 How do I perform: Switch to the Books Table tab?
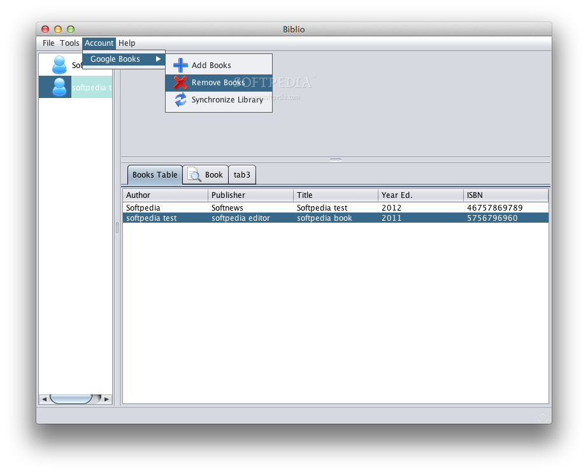point(155,175)
